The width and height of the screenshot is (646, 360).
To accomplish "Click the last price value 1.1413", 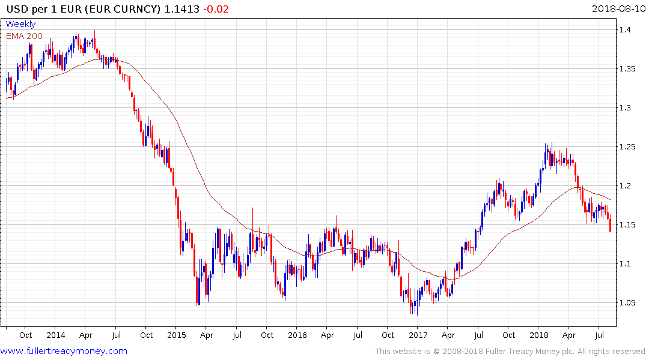I will (x=181, y=9).
